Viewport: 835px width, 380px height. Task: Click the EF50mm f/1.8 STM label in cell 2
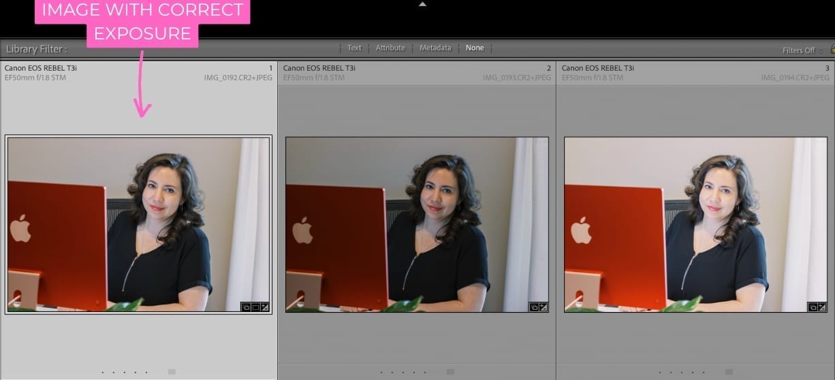(313, 77)
